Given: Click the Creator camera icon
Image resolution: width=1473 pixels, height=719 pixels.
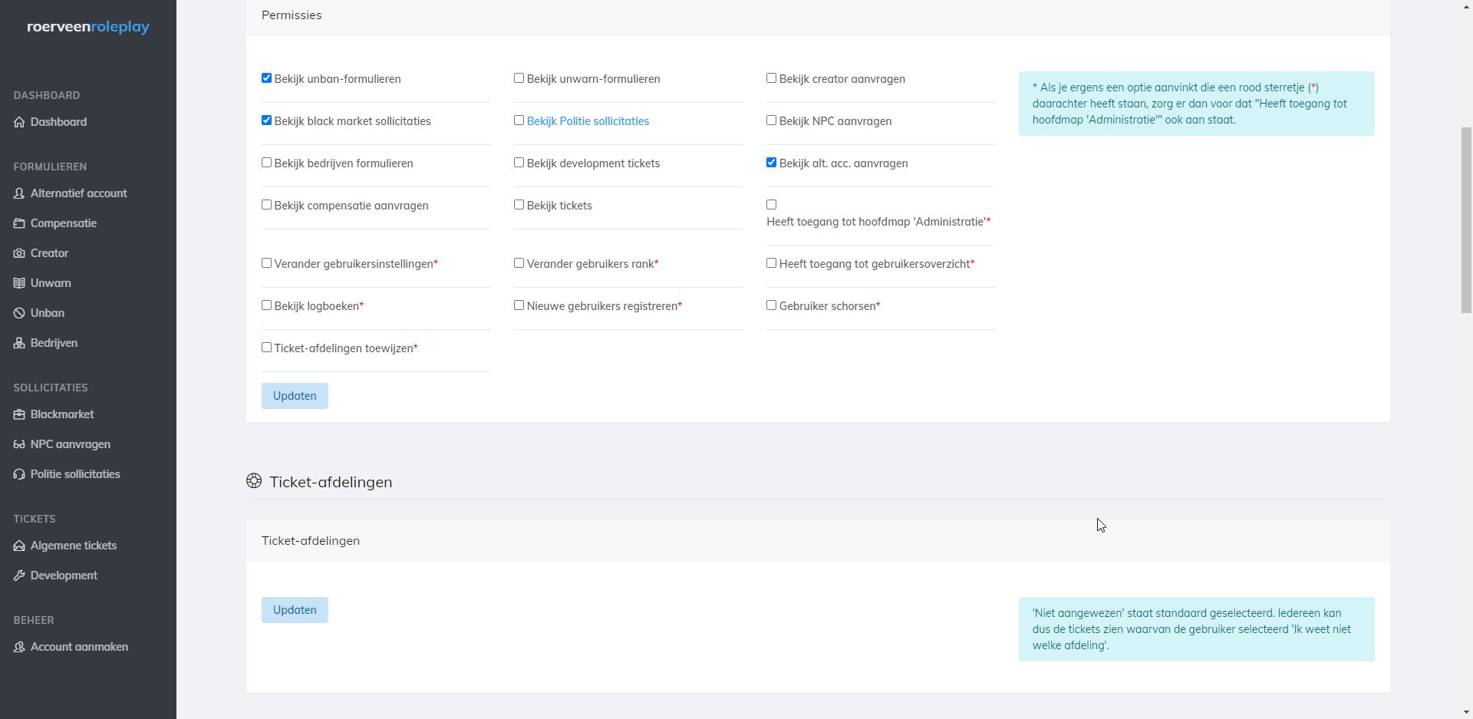Looking at the screenshot, I should click(x=19, y=253).
